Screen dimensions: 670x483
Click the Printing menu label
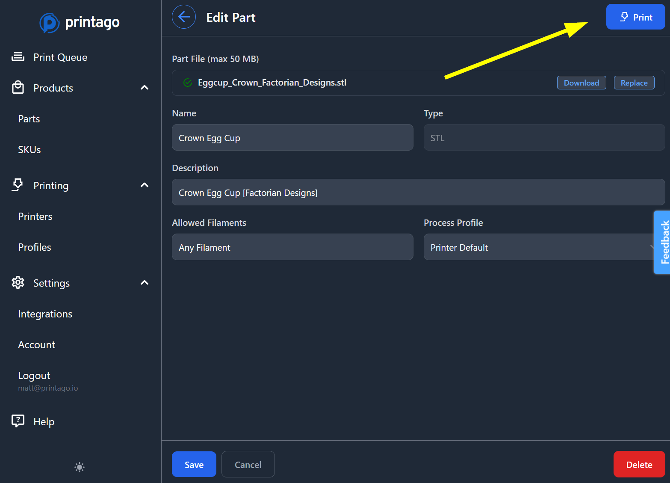[x=51, y=186]
